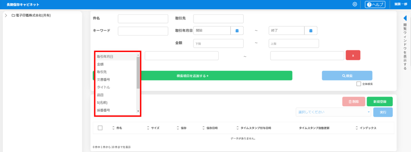
Task: Select 採番番号 in the dropdown list
Action: (x=116, y=110)
